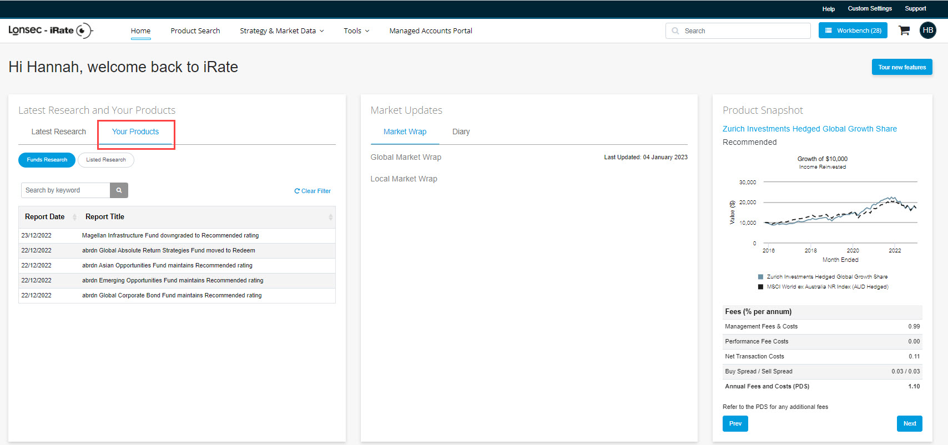Click the Next button in Product Snapshot
The height and width of the screenshot is (445, 948).
[x=910, y=423]
